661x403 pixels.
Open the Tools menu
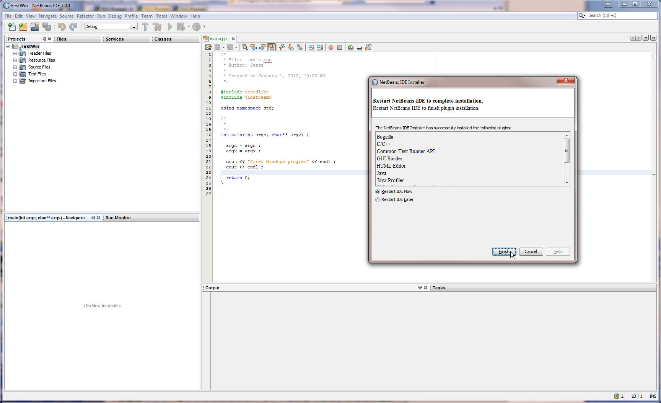[x=161, y=16]
